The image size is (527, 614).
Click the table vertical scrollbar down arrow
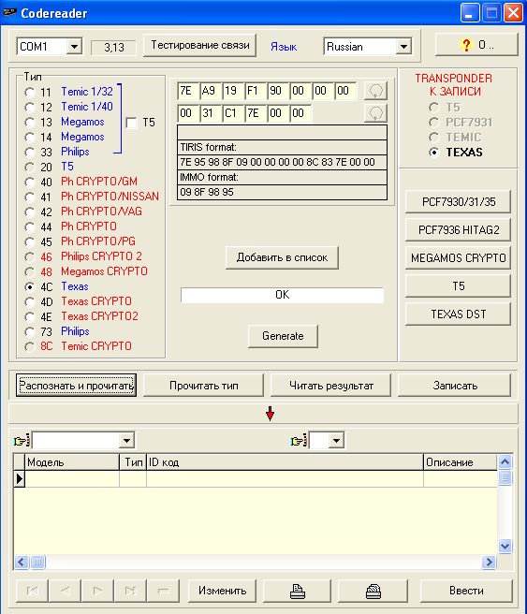coord(505,546)
